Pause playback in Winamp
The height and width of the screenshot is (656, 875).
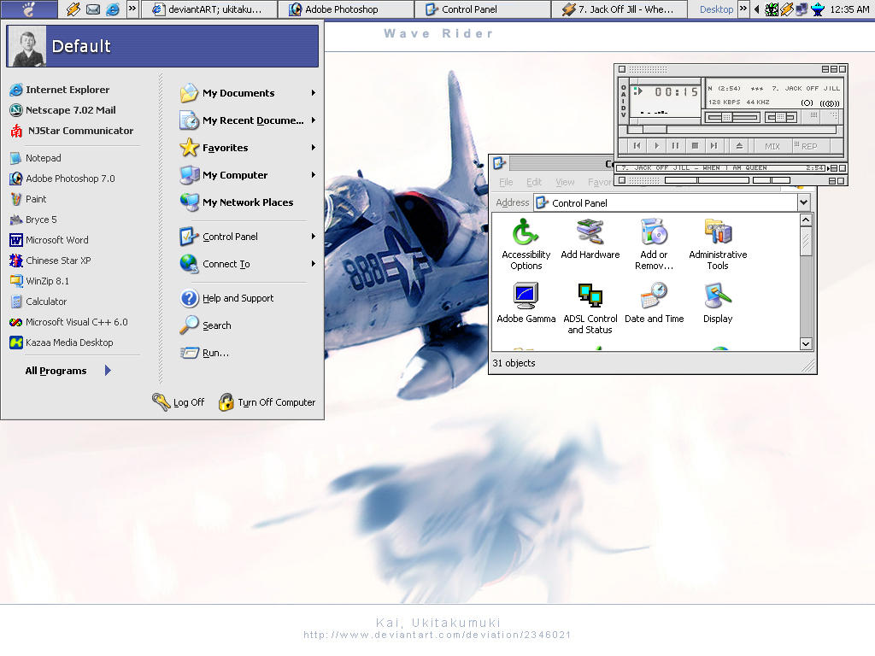point(675,146)
